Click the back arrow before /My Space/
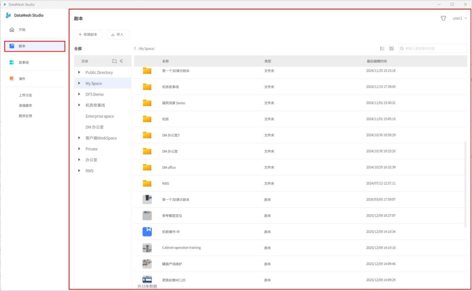 tap(135, 48)
